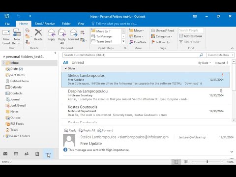Click the Reply icon in reading pane
Image resolution: width=236 pixels, height=177 pixels.
pos(70,130)
